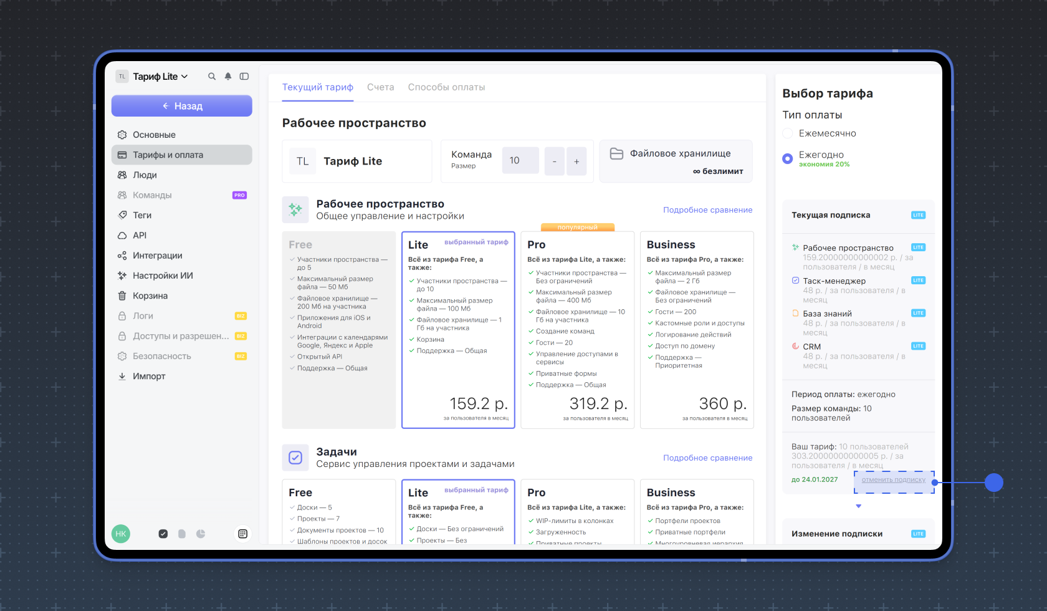Open the locked Логи section
Viewport: 1047px width, 611px height.
(182, 316)
